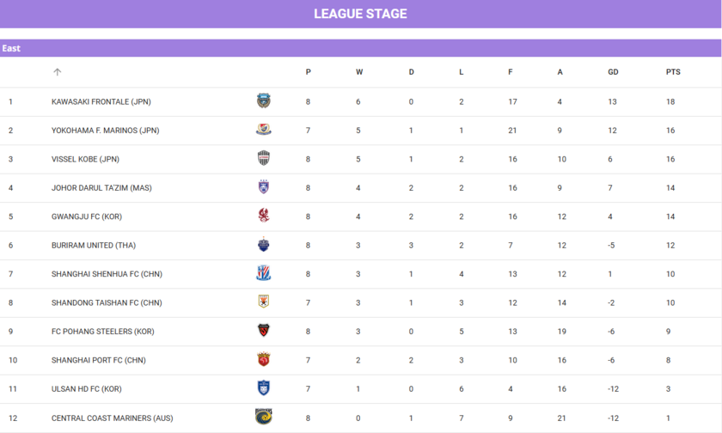The width and height of the screenshot is (722, 433).
Task: Click the League Stage header banner
Action: 360,14
